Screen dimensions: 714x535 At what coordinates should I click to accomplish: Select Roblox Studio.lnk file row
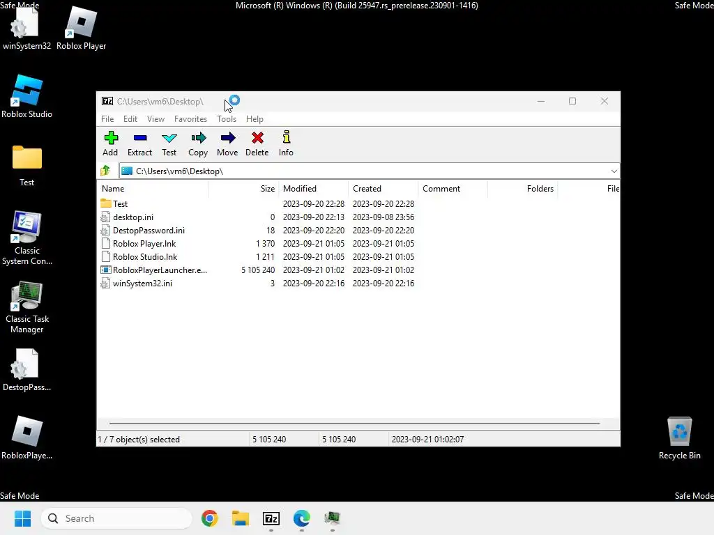pyautogui.click(x=358, y=256)
